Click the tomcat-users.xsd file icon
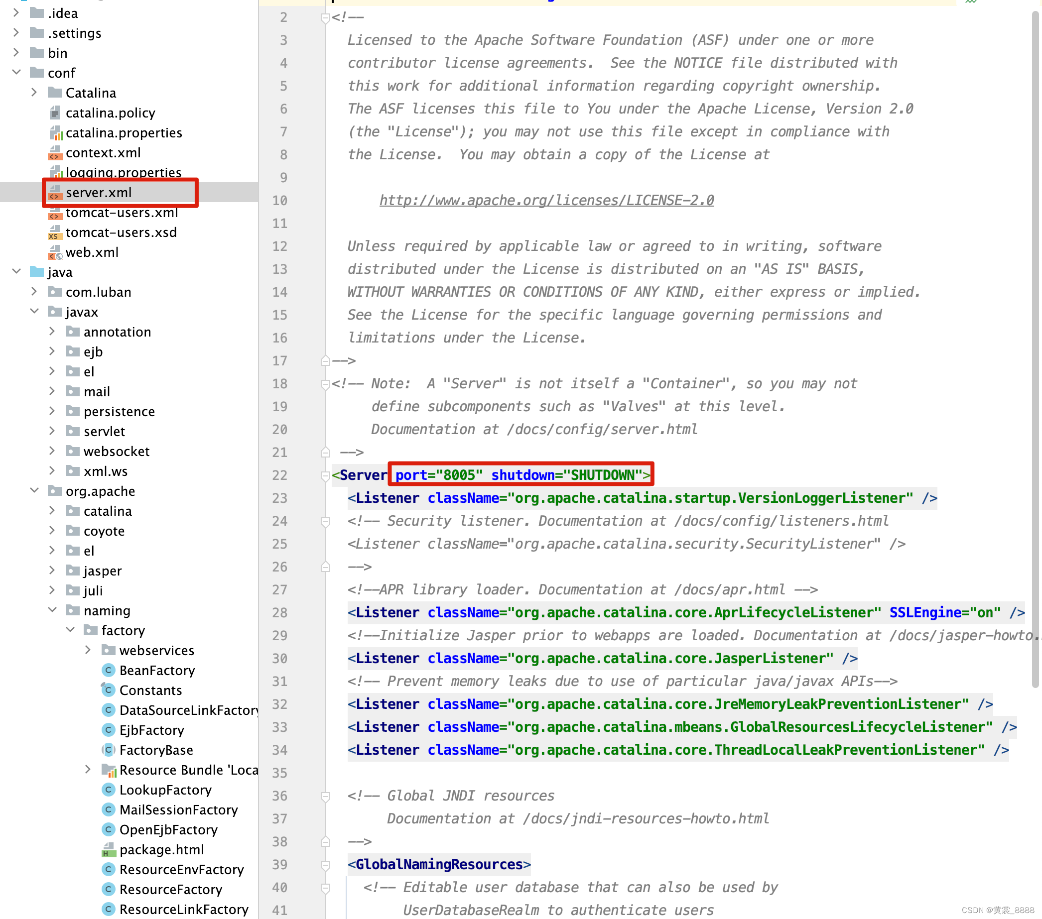This screenshot has width=1042, height=919. 55,233
